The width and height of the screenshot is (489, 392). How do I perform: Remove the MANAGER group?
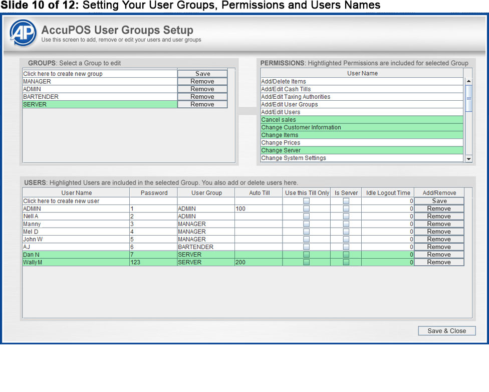click(202, 81)
